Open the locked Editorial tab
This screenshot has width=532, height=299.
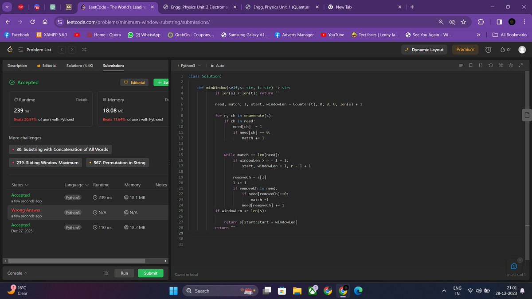pos(46,66)
